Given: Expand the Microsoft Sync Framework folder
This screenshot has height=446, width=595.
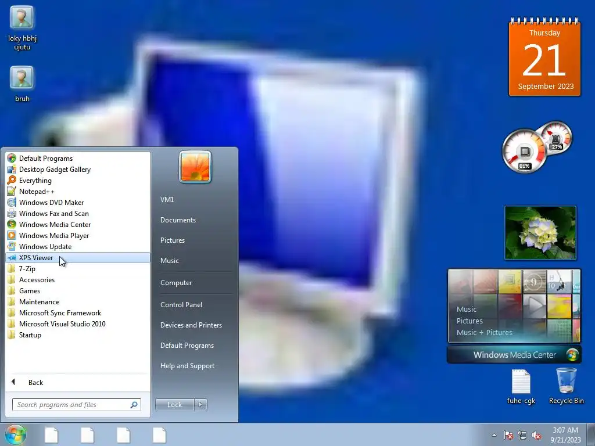Looking at the screenshot, I should [x=78, y=312].
